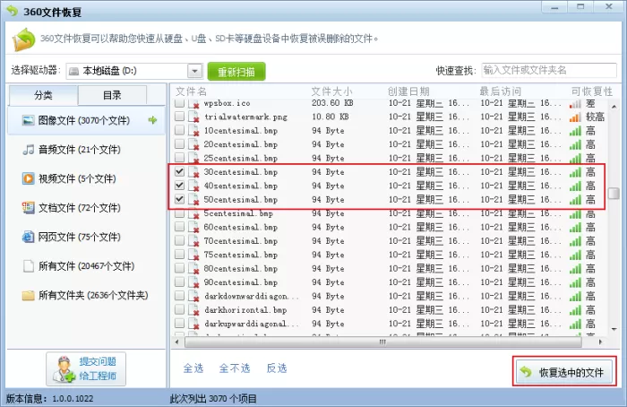627x407 pixels.
Task: Check the box for 10centesimal.bmp
Action: (x=179, y=130)
